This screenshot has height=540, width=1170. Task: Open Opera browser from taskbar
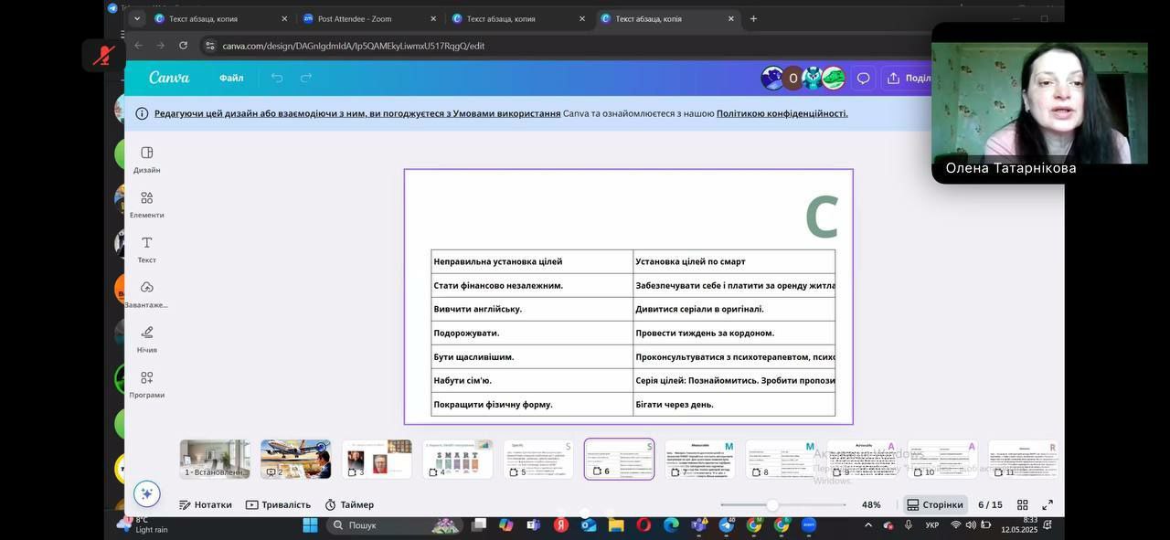tap(643, 525)
